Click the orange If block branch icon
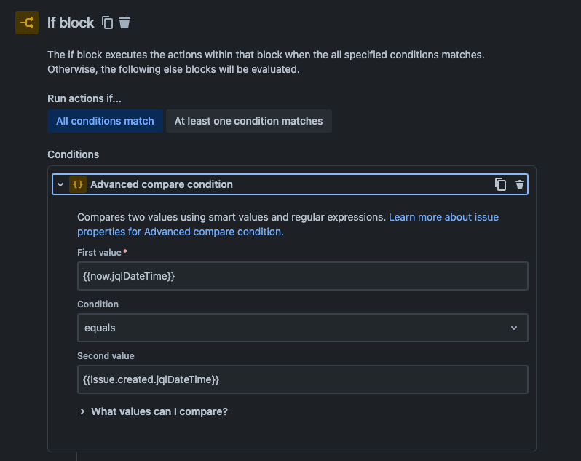The image size is (581, 461). click(x=27, y=23)
